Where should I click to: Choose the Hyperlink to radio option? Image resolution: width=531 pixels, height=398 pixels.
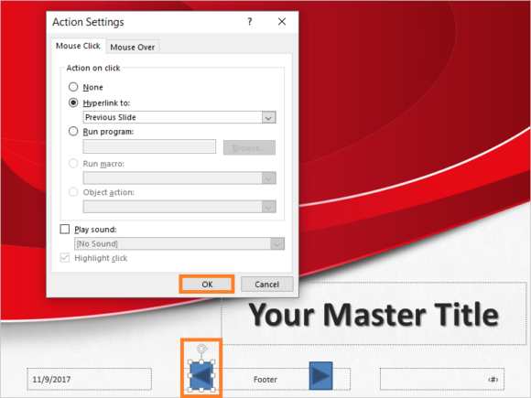[x=73, y=102]
